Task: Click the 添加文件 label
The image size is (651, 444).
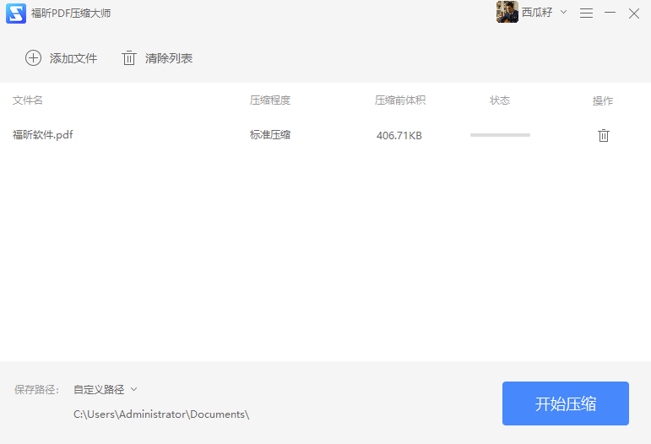Action: click(x=73, y=58)
